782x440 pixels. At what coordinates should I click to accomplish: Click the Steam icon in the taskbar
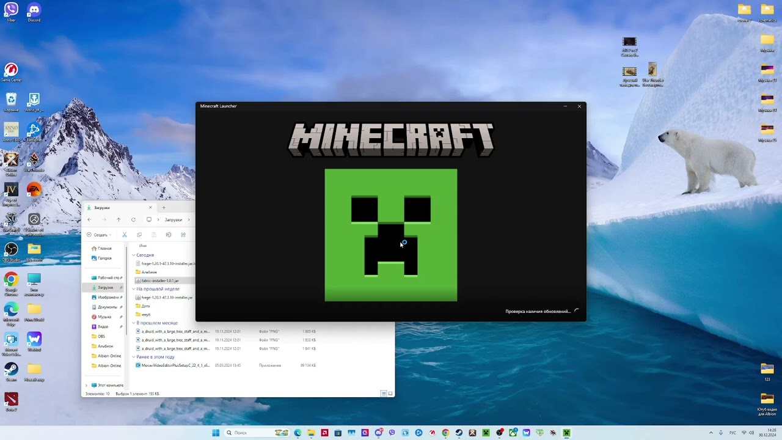point(459,433)
